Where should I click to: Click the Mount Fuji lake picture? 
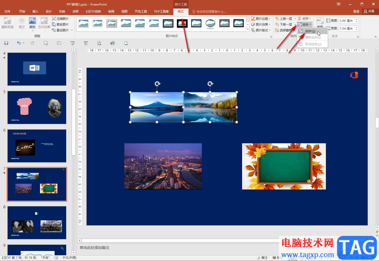(x=157, y=107)
